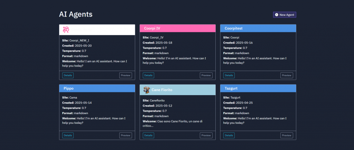
Task: Click the created date 2025-05-20
Action: coord(83,46)
